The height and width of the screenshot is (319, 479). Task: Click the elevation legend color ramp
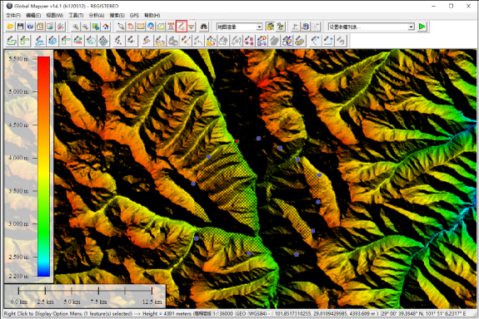[43, 166]
